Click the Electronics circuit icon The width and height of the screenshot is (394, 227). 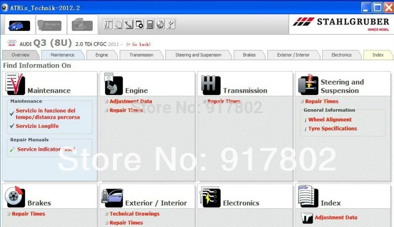(x=210, y=197)
